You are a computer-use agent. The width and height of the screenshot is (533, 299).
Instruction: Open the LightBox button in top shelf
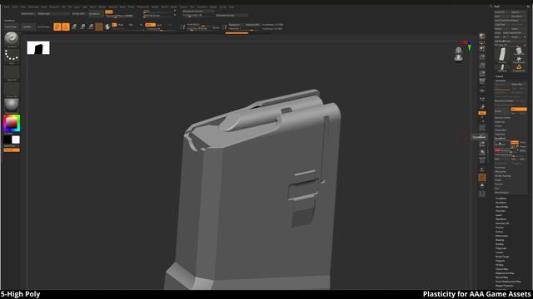(27, 27)
